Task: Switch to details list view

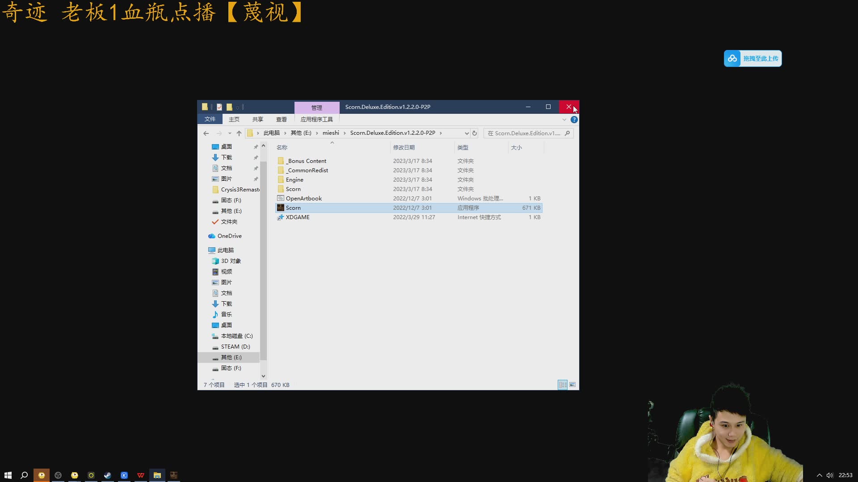Action: click(563, 385)
